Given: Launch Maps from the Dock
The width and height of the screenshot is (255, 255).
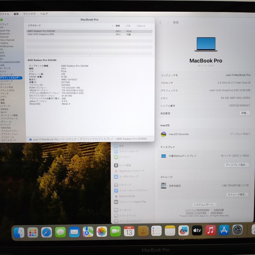Looking at the screenshot, I should coord(88,232).
